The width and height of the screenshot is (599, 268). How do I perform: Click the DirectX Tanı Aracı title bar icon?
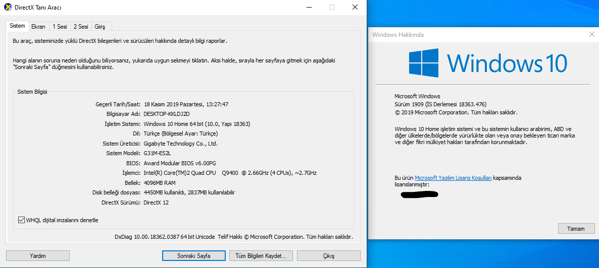click(x=7, y=7)
